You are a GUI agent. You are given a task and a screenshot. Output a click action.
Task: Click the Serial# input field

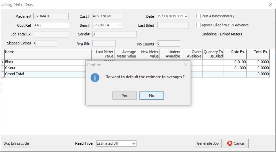pos(114,34)
